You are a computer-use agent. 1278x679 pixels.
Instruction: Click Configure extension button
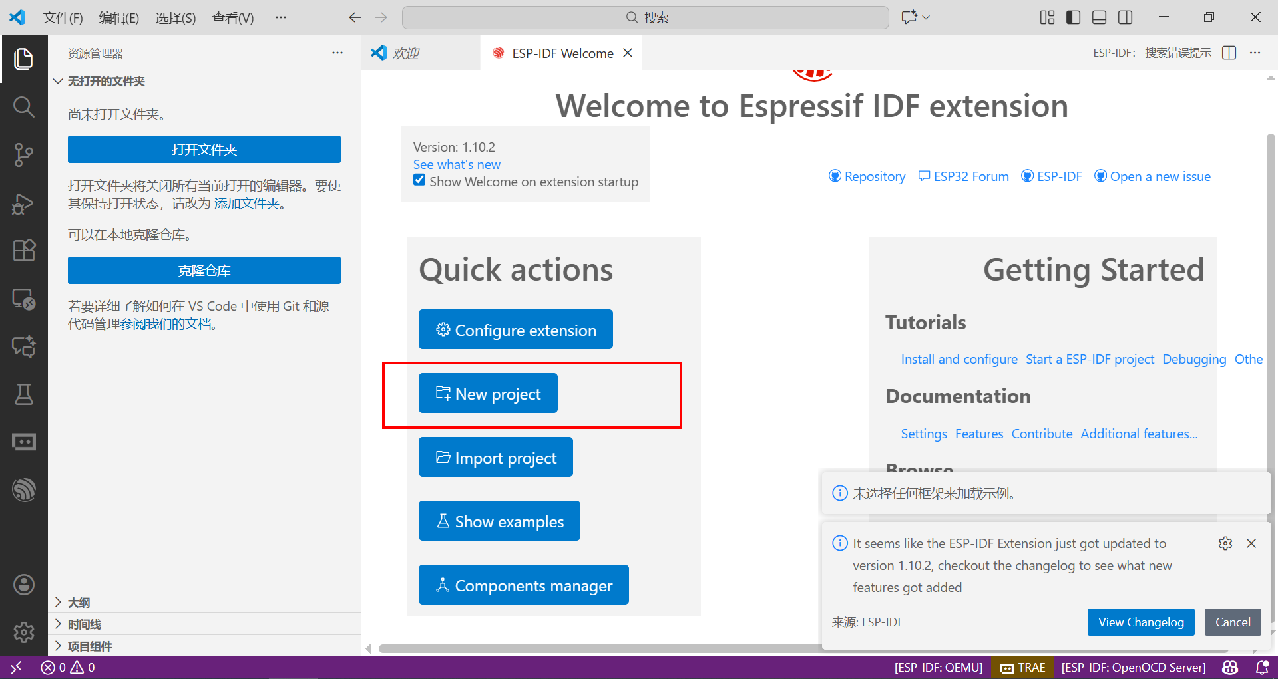(516, 329)
